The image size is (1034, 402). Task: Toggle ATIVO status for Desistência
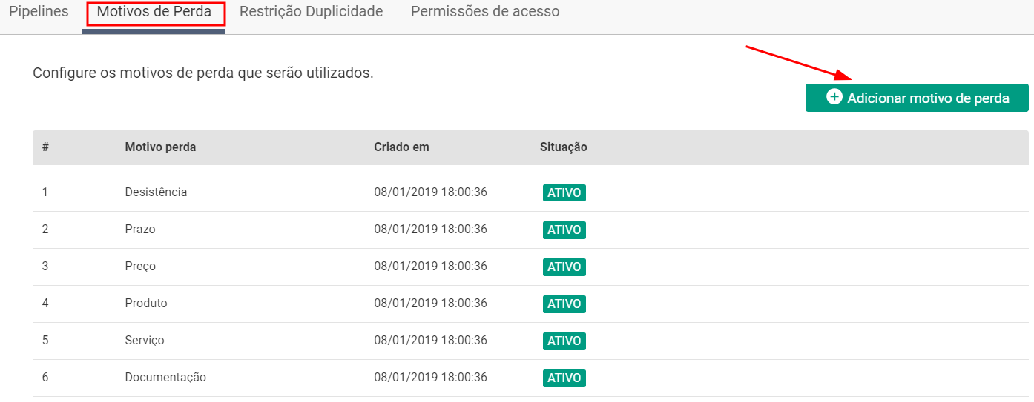564,192
